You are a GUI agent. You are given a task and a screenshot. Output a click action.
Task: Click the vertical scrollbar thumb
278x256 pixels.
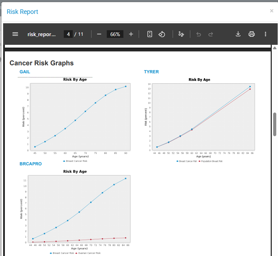point(275,124)
